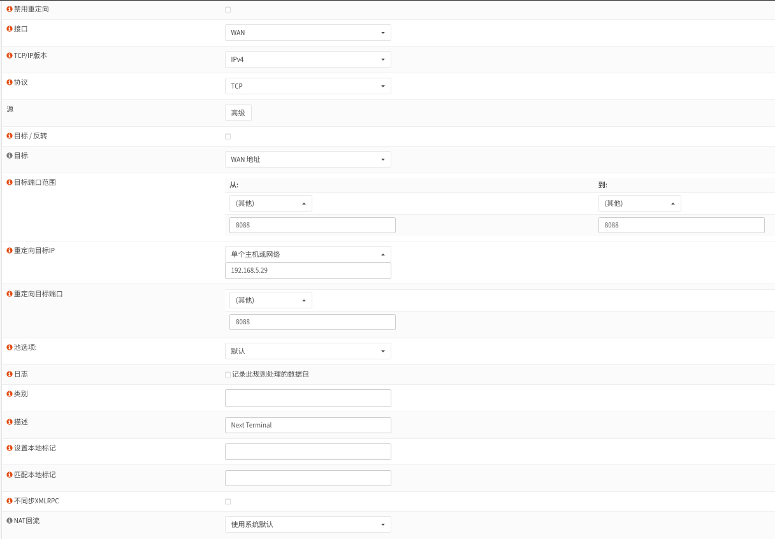The image size is (775, 539).
Task: Click the help icon next to 协议
Action: (x=10, y=83)
